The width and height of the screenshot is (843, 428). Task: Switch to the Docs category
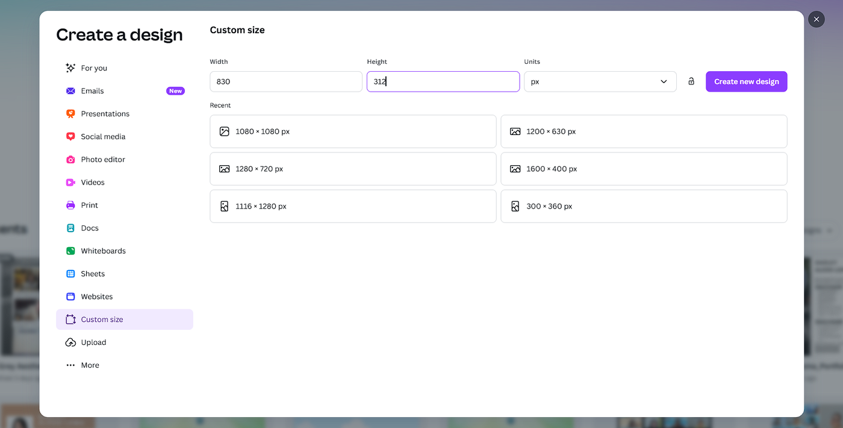click(x=89, y=228)
